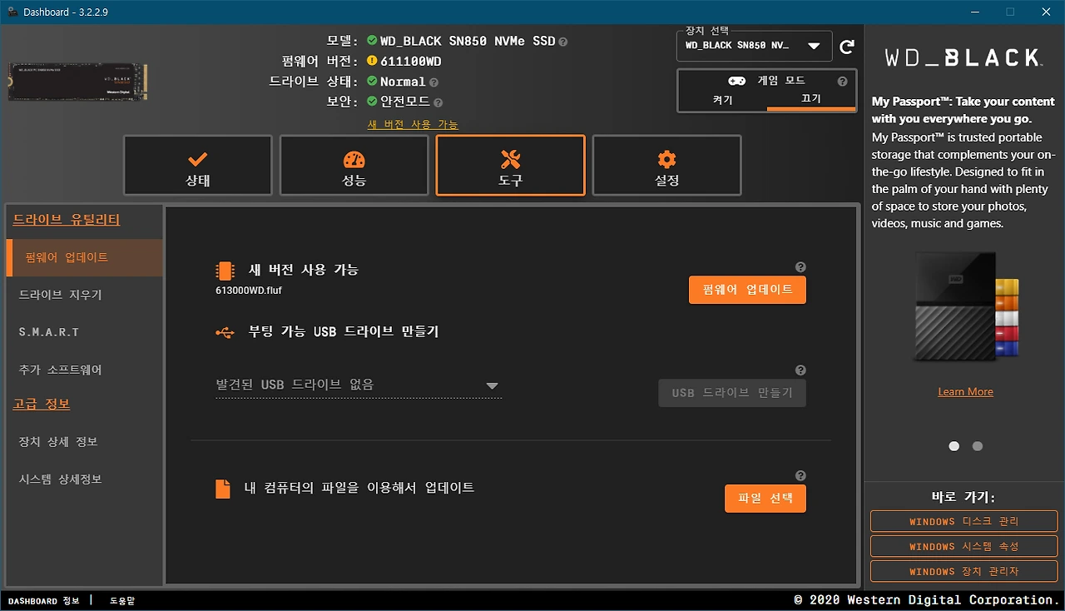Screen dimensions: 1065x611
Task: Click the bootable USB drive icon
Action: 223,330
